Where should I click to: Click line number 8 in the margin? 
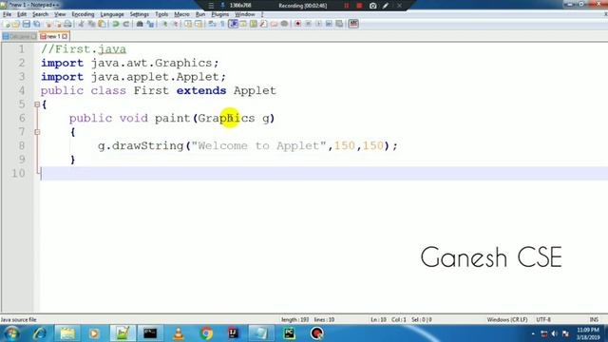pyautogui.click(x=22, y=145)
